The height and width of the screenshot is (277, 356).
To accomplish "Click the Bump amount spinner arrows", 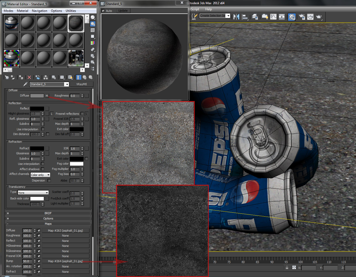I will [35, 261].
